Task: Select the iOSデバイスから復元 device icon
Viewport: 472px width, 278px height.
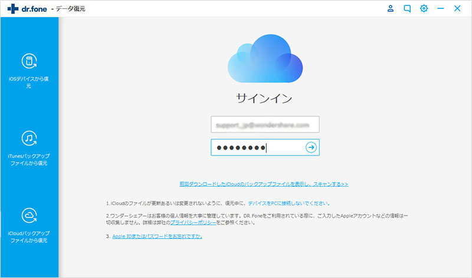Action: [29, 61]
